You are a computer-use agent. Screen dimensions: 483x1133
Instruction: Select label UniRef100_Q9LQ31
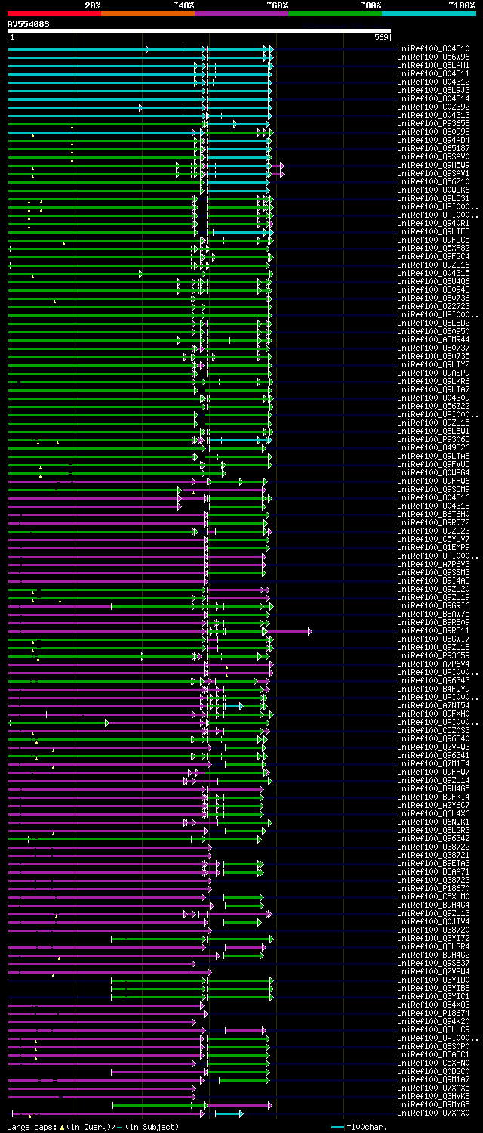tap(433, 198)
